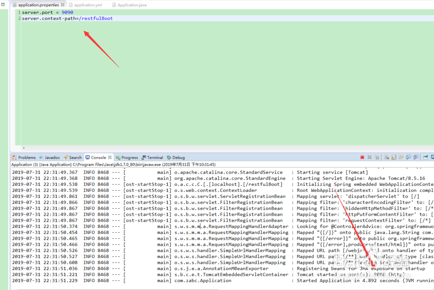Click 'o.s.web.context.ContextLoader' in the console log

click(216, 191)
